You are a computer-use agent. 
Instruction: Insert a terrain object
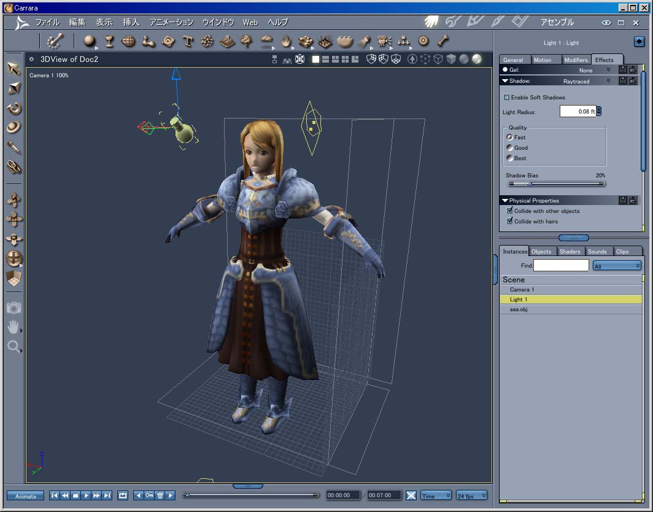point(227,41)
